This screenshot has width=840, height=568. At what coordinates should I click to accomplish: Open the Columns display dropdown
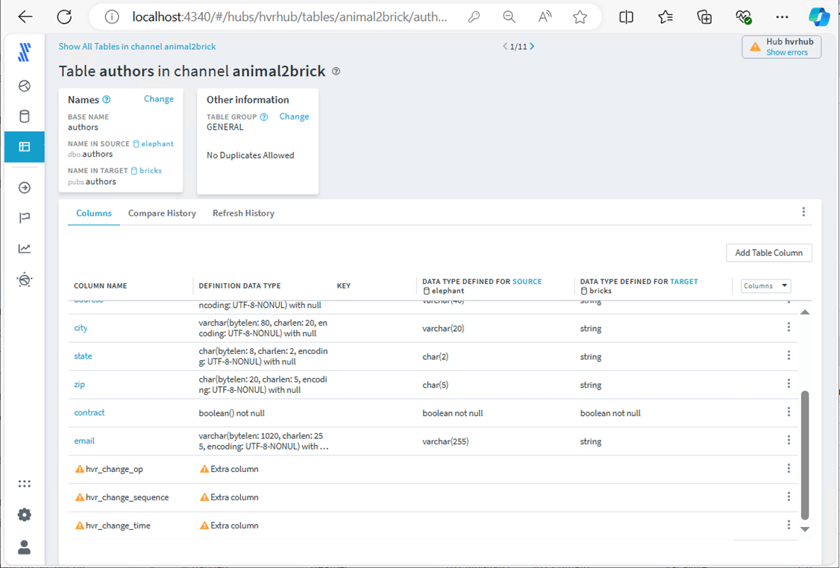point(766,286)
